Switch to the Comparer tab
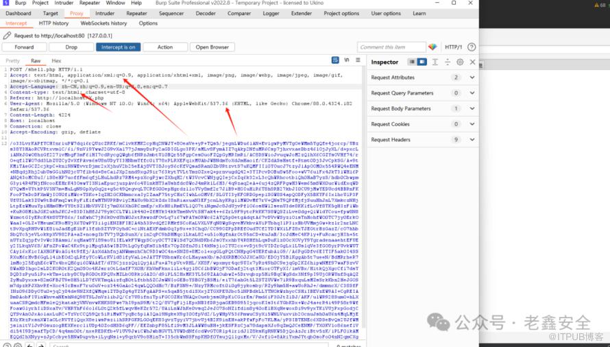610x347 pixels. click(239, 13)
